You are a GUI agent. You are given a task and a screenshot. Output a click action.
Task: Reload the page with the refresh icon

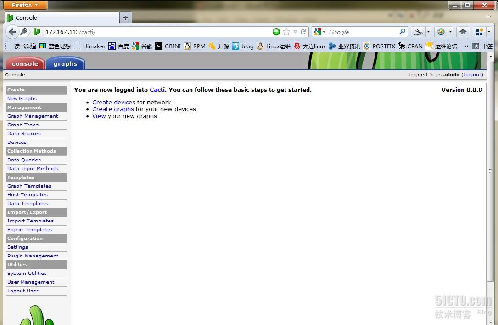tap(303, 32)
